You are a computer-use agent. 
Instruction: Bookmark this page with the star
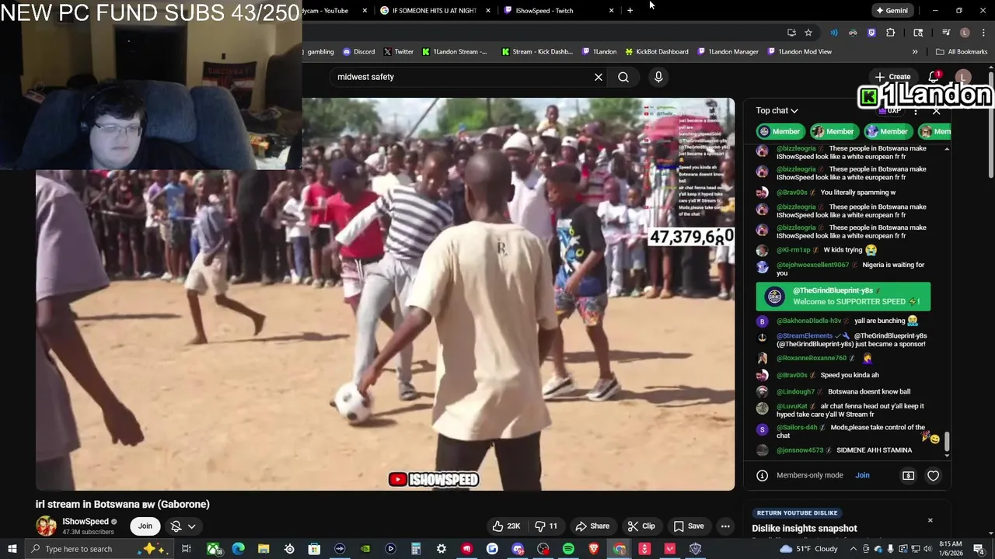[x=808, y=33]
